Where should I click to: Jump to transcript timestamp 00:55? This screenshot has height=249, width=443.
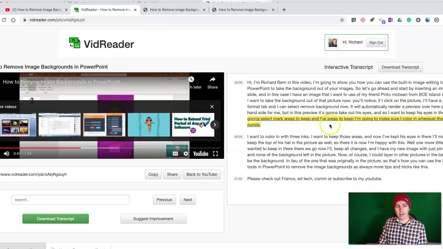click(x=238, y=137)
